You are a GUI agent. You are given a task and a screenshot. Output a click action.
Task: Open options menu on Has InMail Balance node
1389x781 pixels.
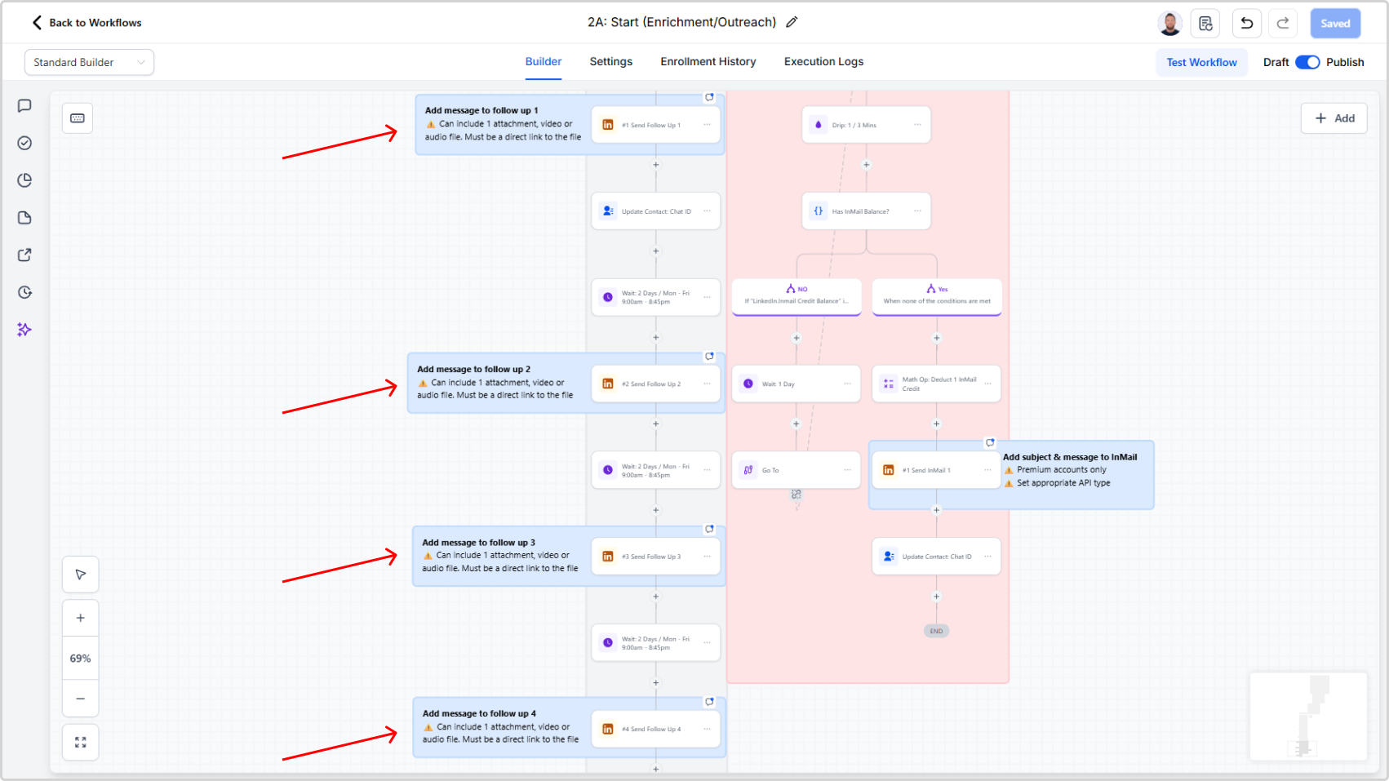(x=917, y=211)
